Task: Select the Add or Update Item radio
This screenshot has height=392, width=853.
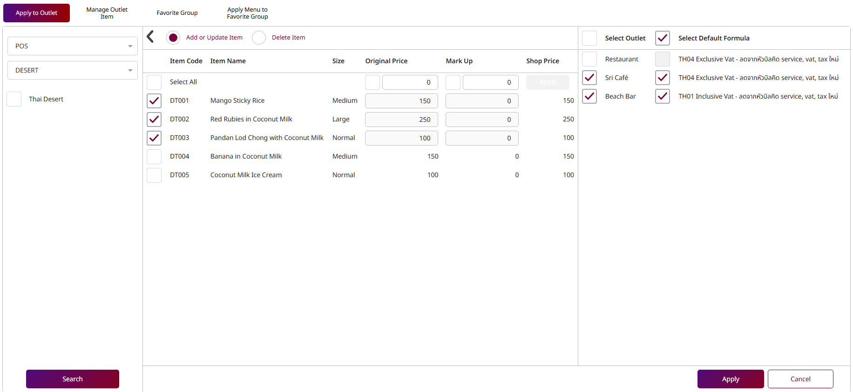Action: [x=173, y=38]
